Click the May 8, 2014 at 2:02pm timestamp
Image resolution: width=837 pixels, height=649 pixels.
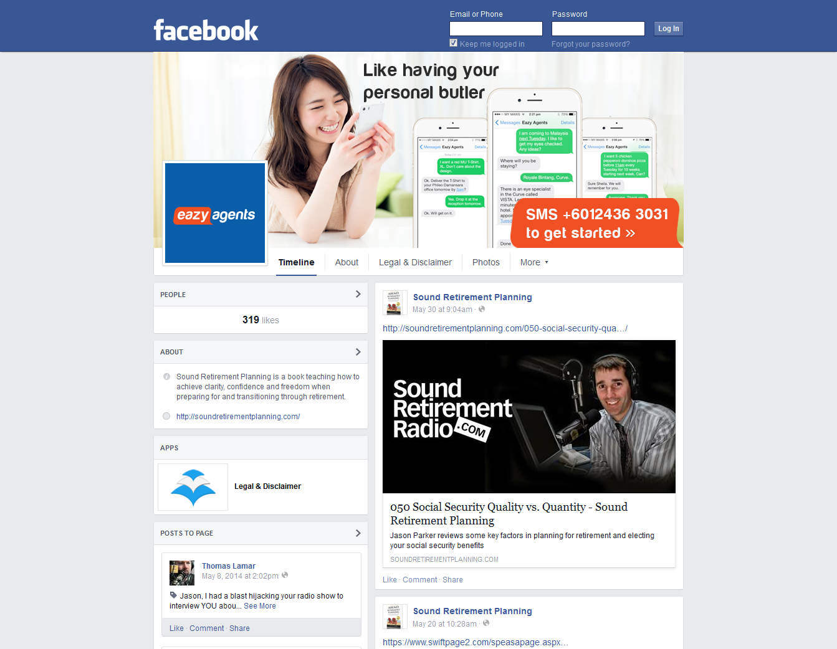pos(240,576)
